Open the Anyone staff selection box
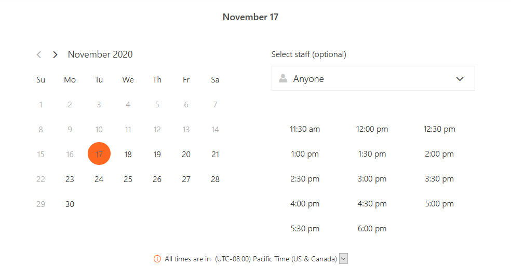The width and height of the screenshot is (511, 279). (373, 78)
